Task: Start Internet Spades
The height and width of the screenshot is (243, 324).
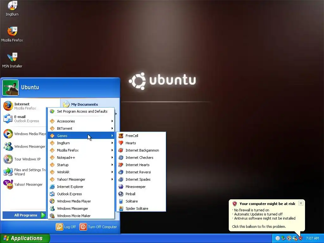Action: (x=141, y=179)
